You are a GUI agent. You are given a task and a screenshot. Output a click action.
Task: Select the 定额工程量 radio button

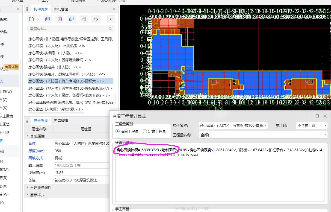click(145, 131)
